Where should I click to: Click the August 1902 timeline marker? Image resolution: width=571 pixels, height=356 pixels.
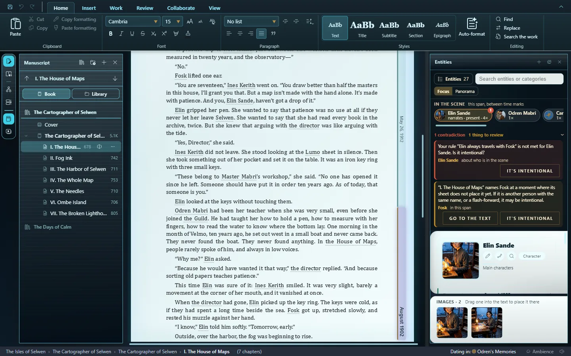[x=402, y=321]
